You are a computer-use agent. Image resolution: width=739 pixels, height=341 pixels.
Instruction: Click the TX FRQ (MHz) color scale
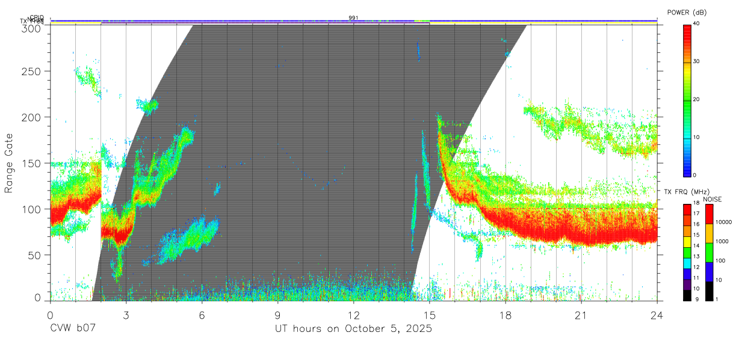point(687,252)
